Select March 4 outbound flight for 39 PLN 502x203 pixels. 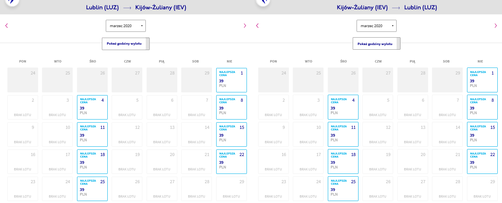(x=92, y=107)
